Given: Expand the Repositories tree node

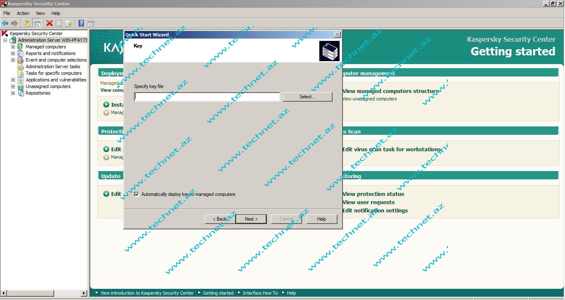Looking at the screenshot, I should click(x=13, y=93).
